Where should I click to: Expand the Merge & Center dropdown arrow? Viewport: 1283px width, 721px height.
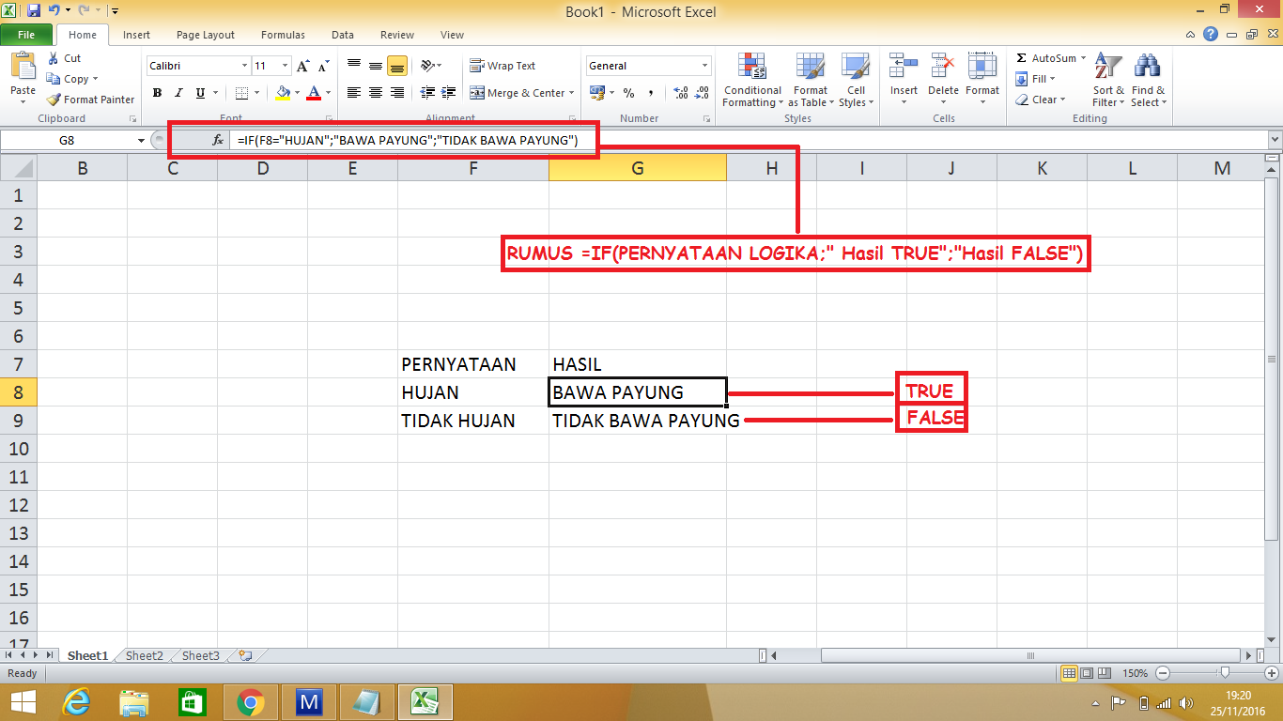pyautogui.click(x=572, y=93)
